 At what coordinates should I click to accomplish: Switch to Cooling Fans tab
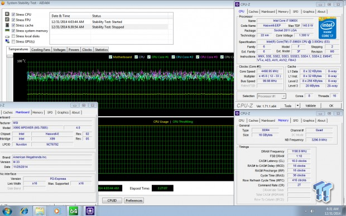pyautogui.click(x=41, y=50)
